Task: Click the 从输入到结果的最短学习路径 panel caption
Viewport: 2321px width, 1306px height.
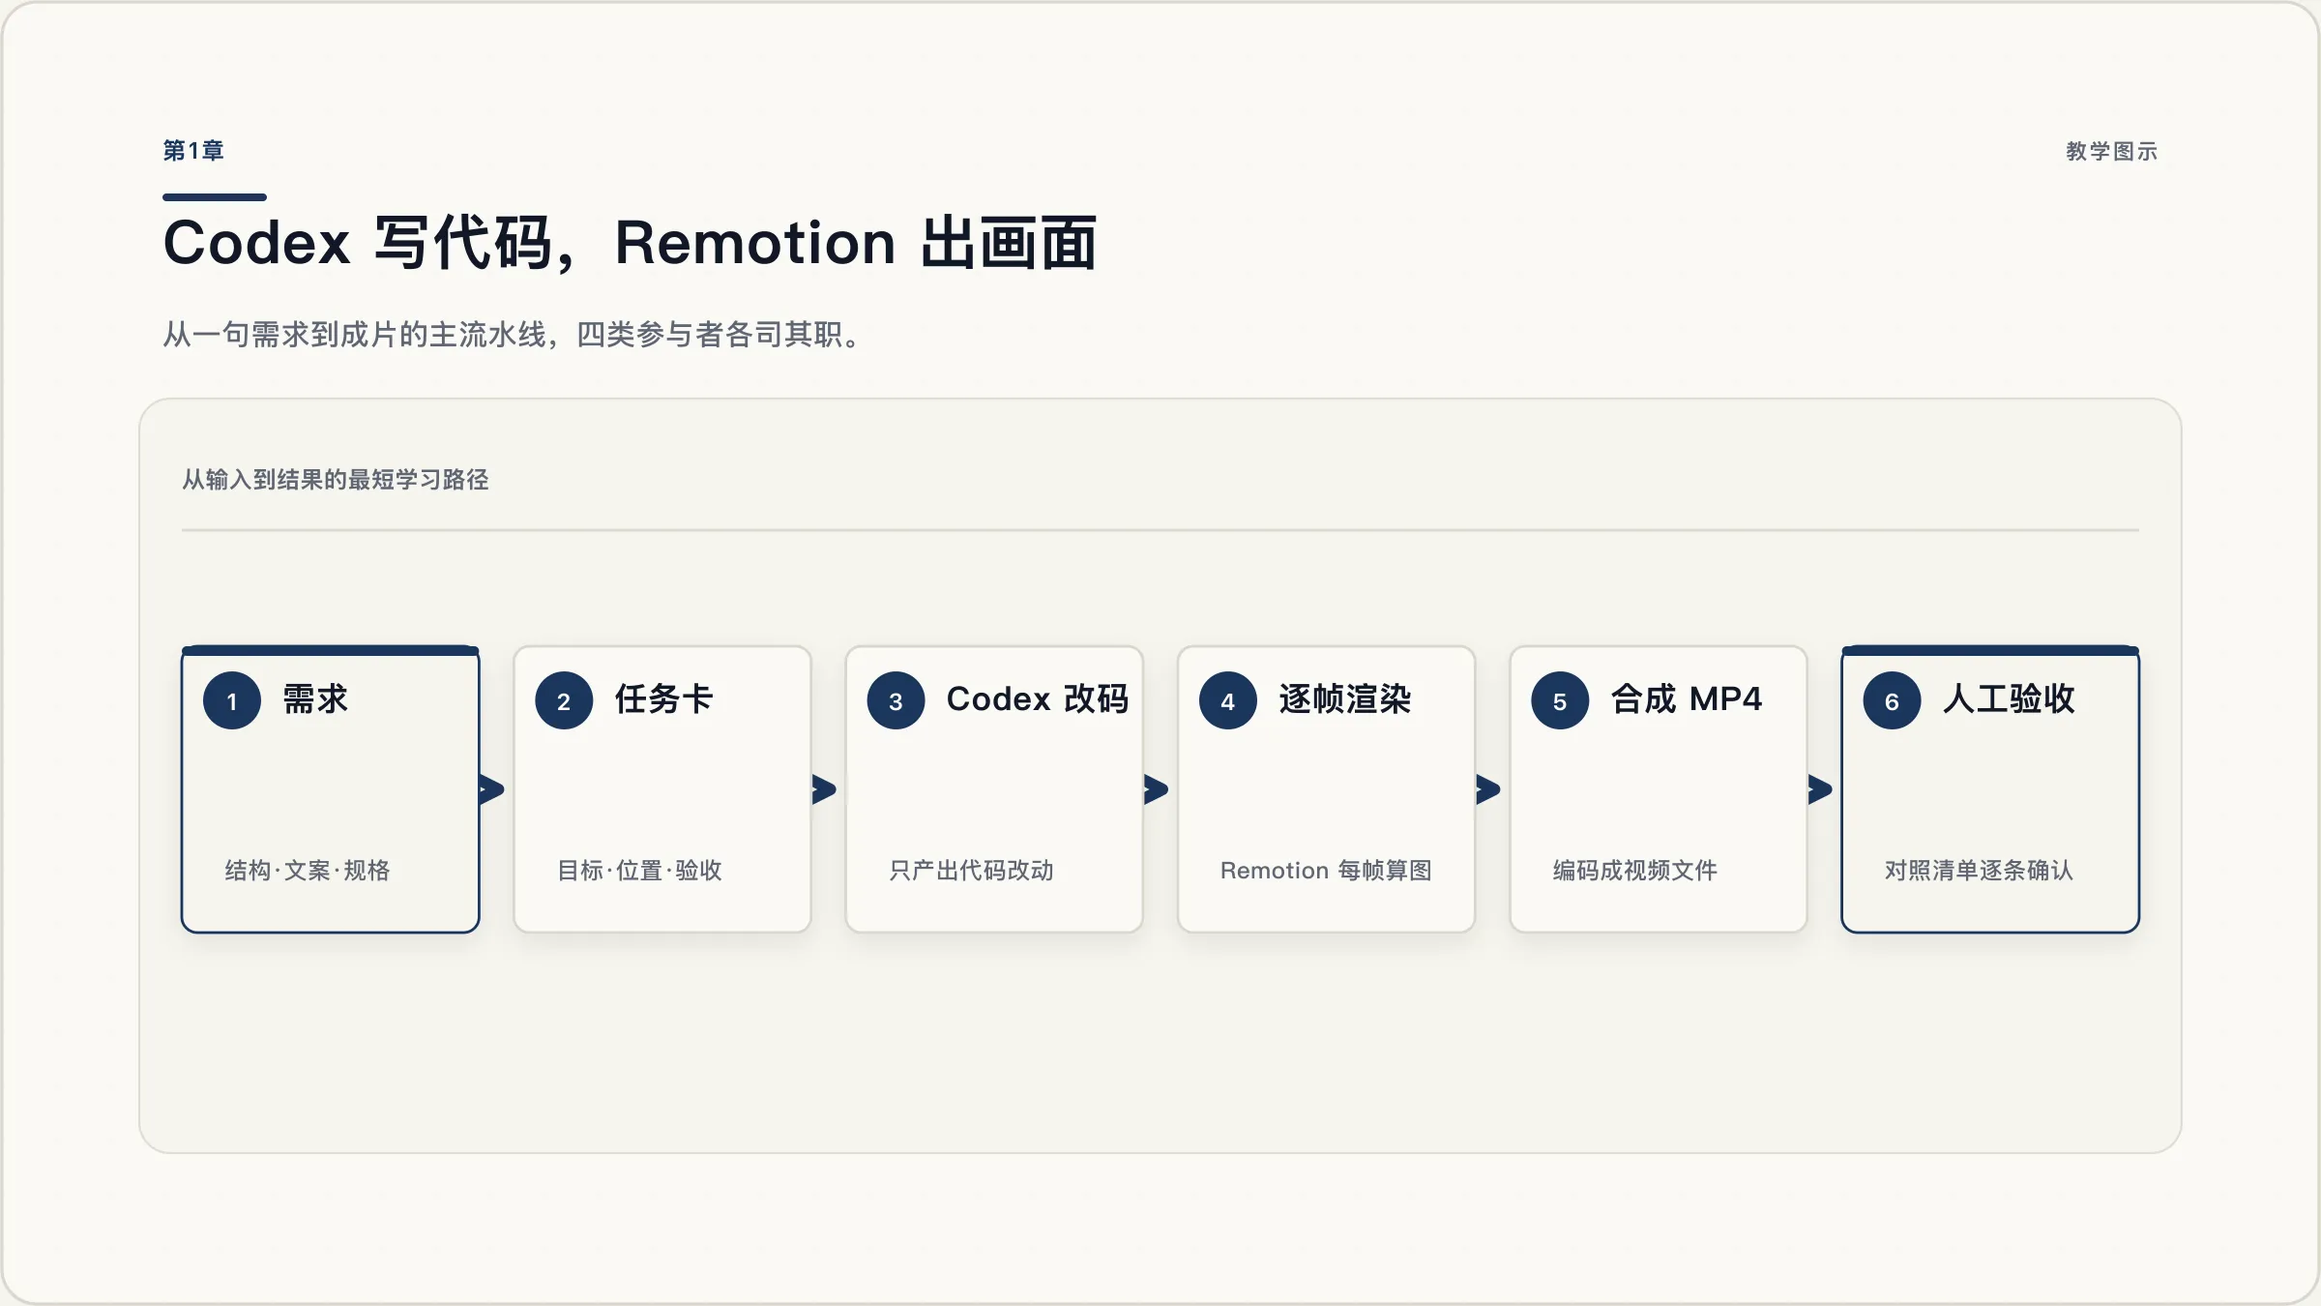Action: [336, 480]
